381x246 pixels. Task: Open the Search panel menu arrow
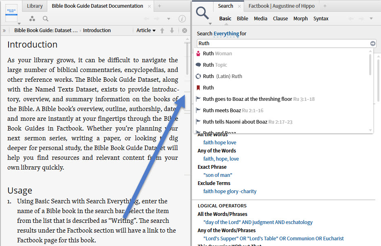point(210,24)
